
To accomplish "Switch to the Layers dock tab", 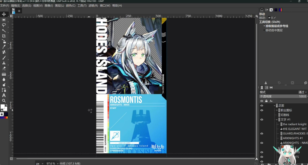I will (x=262, y=88).
